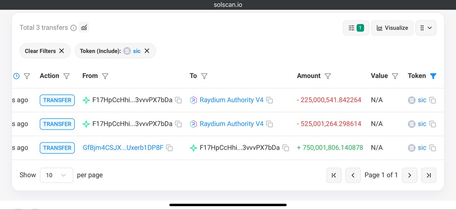Image resolution: width=456 pixels, height=210 pixels.
Task: Go to the previous page
Action: (x=353, y=175)
